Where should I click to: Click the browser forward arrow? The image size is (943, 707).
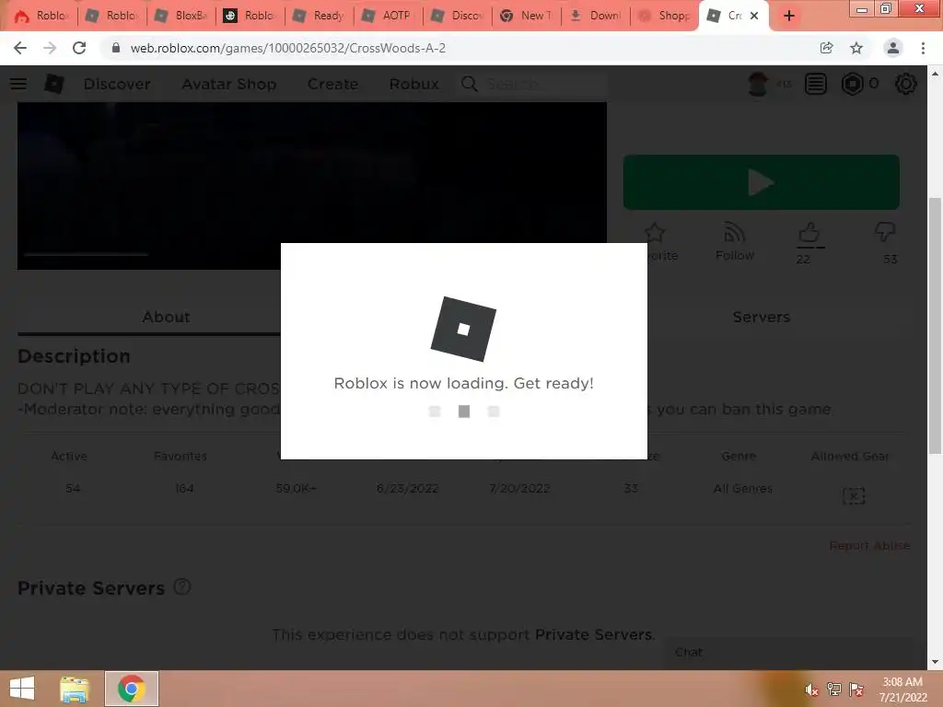(50, 48)
